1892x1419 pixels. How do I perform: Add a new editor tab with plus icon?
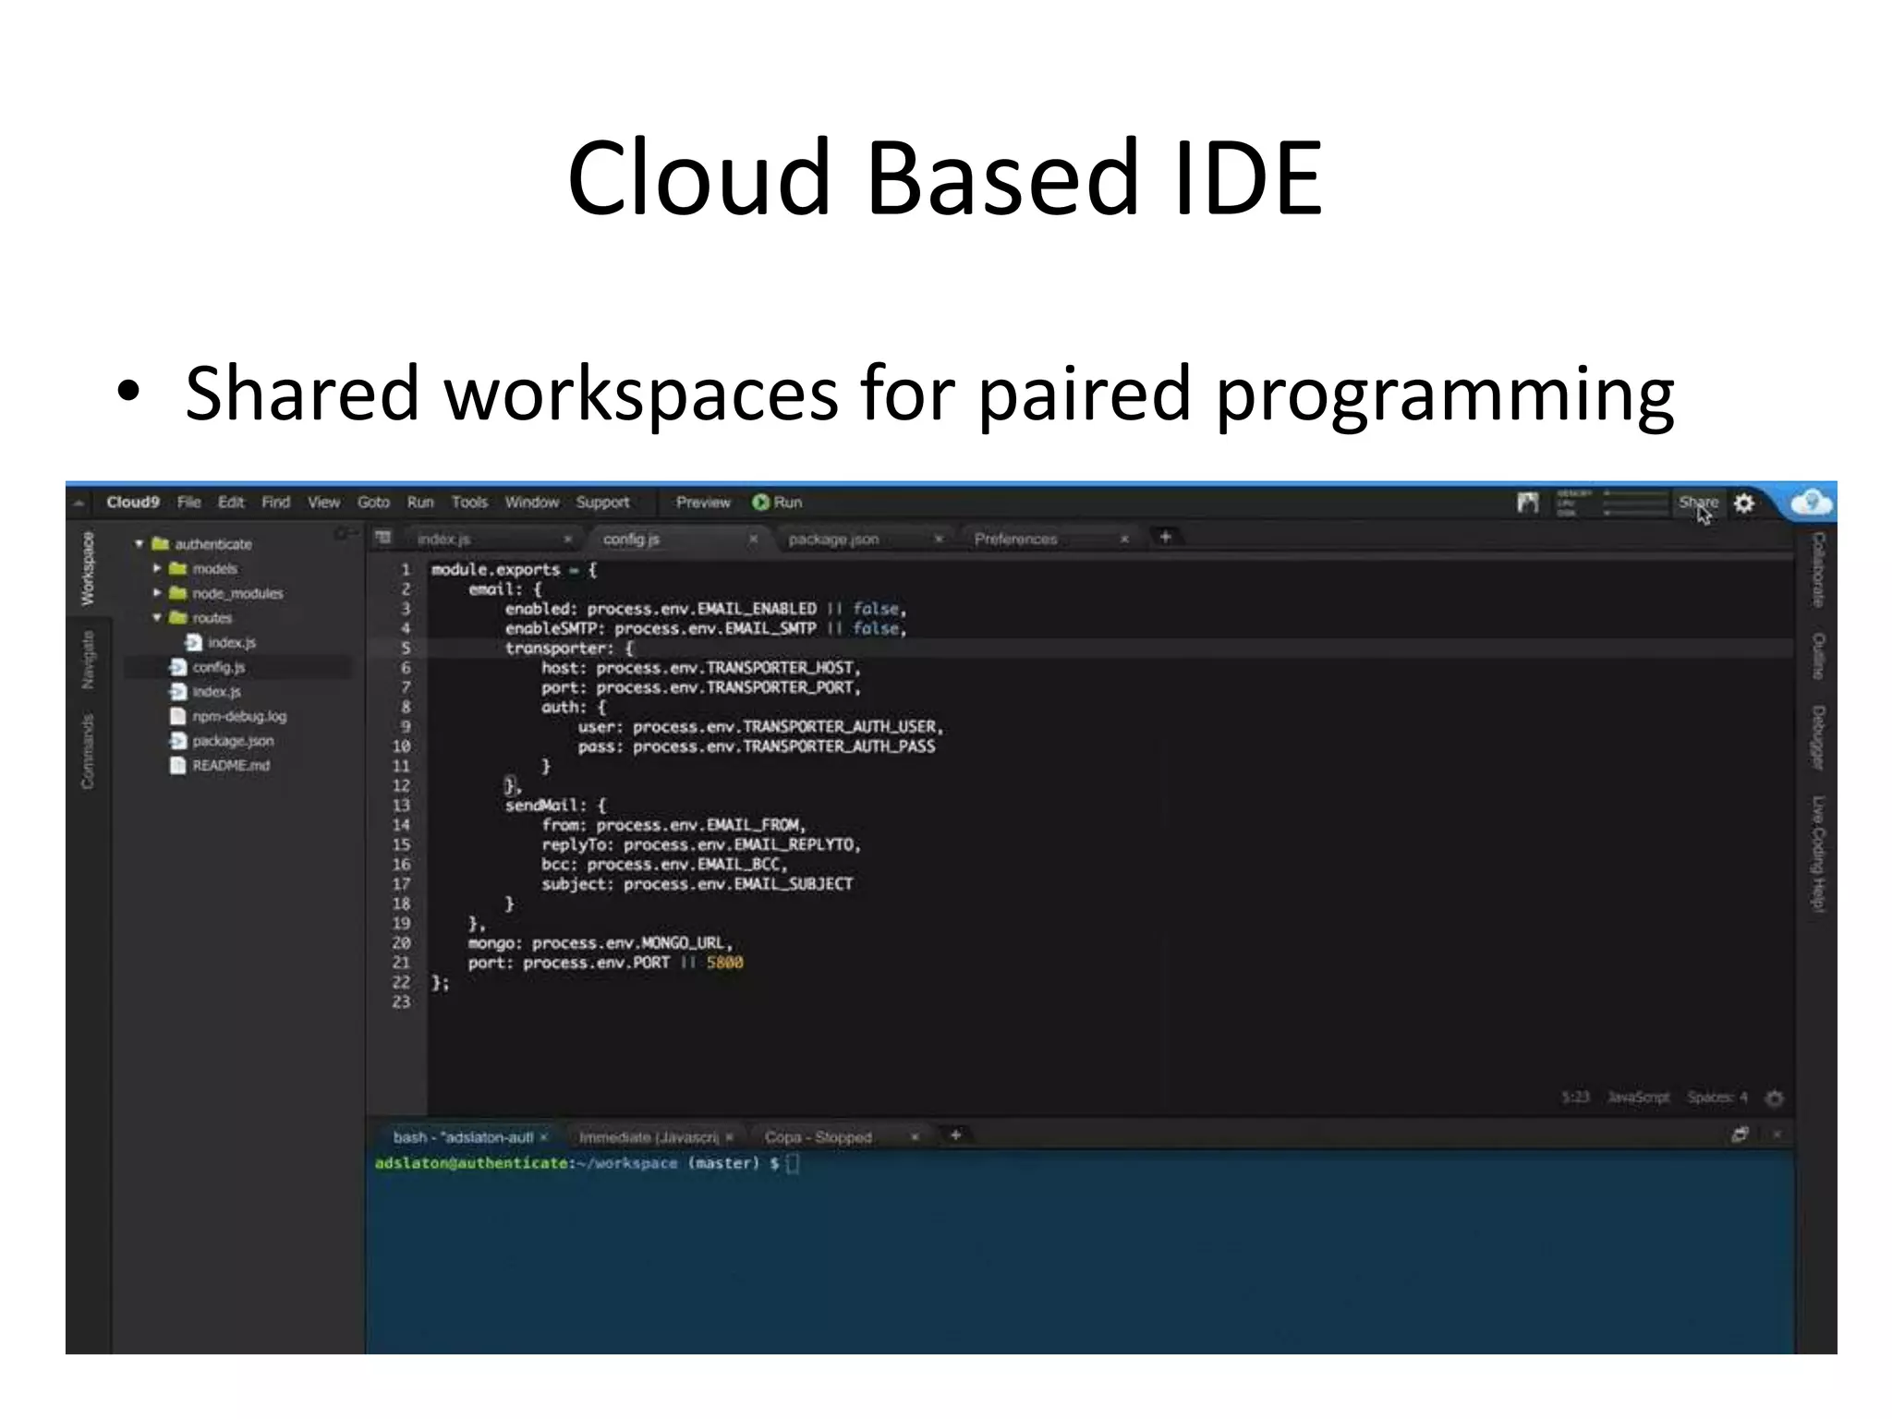1165,537
